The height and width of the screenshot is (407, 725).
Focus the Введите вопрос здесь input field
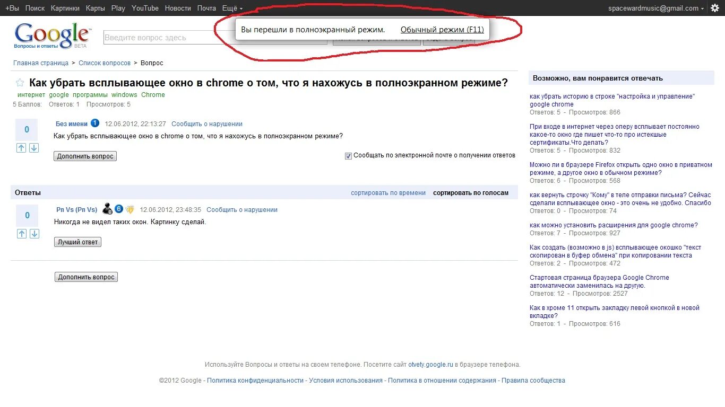215,38
